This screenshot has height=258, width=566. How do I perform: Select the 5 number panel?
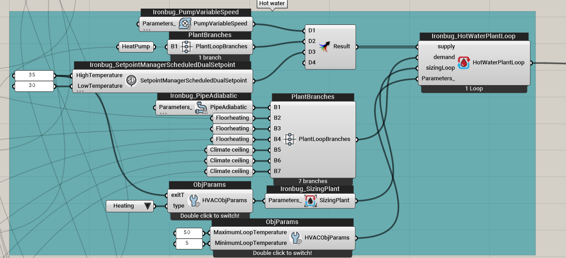tap(188, 244)
